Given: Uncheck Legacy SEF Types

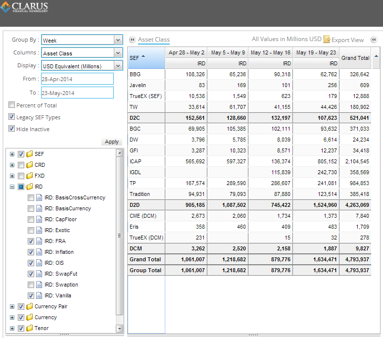Looking at the screenshot, I should (11, 116).
